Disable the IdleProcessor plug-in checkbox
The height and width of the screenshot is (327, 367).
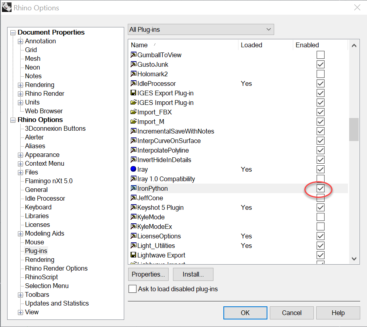tap(320, 83)
